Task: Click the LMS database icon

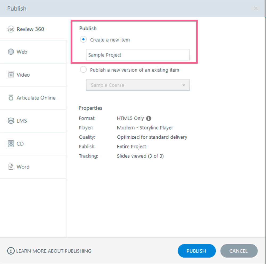Action: (x=11, y=121)
